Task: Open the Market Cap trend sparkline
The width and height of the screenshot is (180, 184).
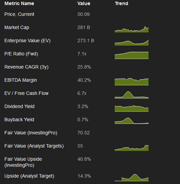Action: (x=132, y=29)
